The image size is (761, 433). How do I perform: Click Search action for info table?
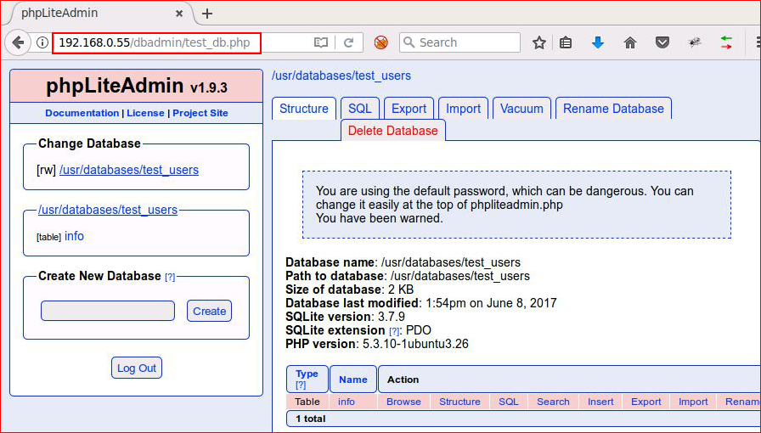(553, 402)
